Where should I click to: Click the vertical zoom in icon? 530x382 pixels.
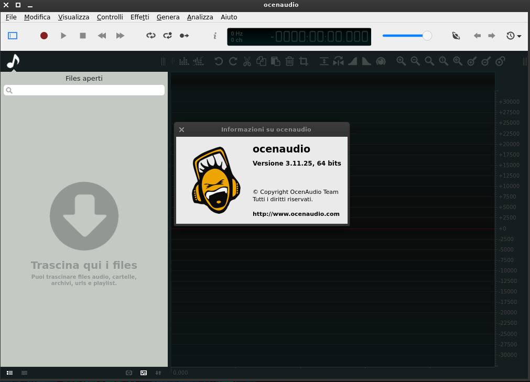[472, 61]
